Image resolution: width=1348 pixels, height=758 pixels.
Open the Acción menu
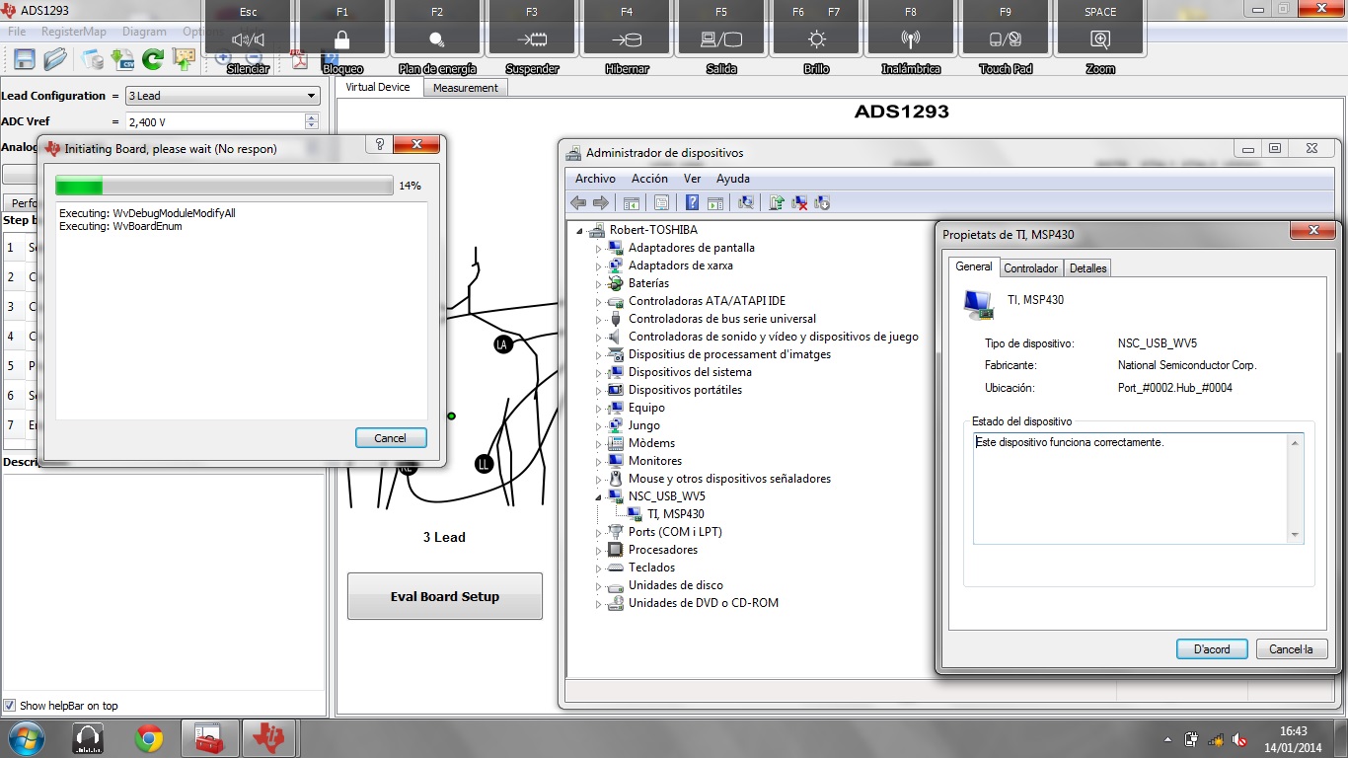point(649,179)
